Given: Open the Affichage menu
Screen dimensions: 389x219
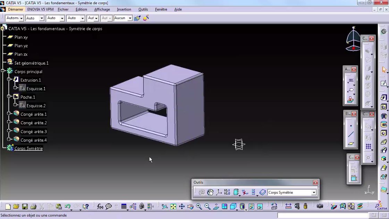Looking at the screenshot, I should click(102, 9).
